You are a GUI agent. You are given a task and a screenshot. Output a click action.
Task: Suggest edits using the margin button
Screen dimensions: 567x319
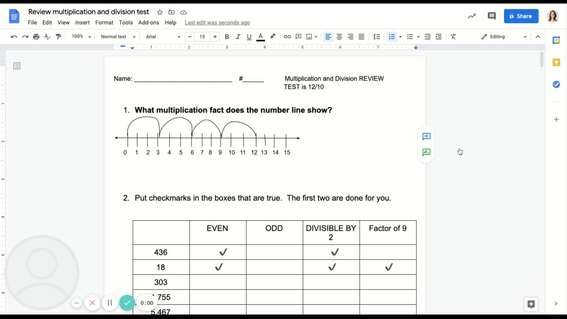pos(426,152)
